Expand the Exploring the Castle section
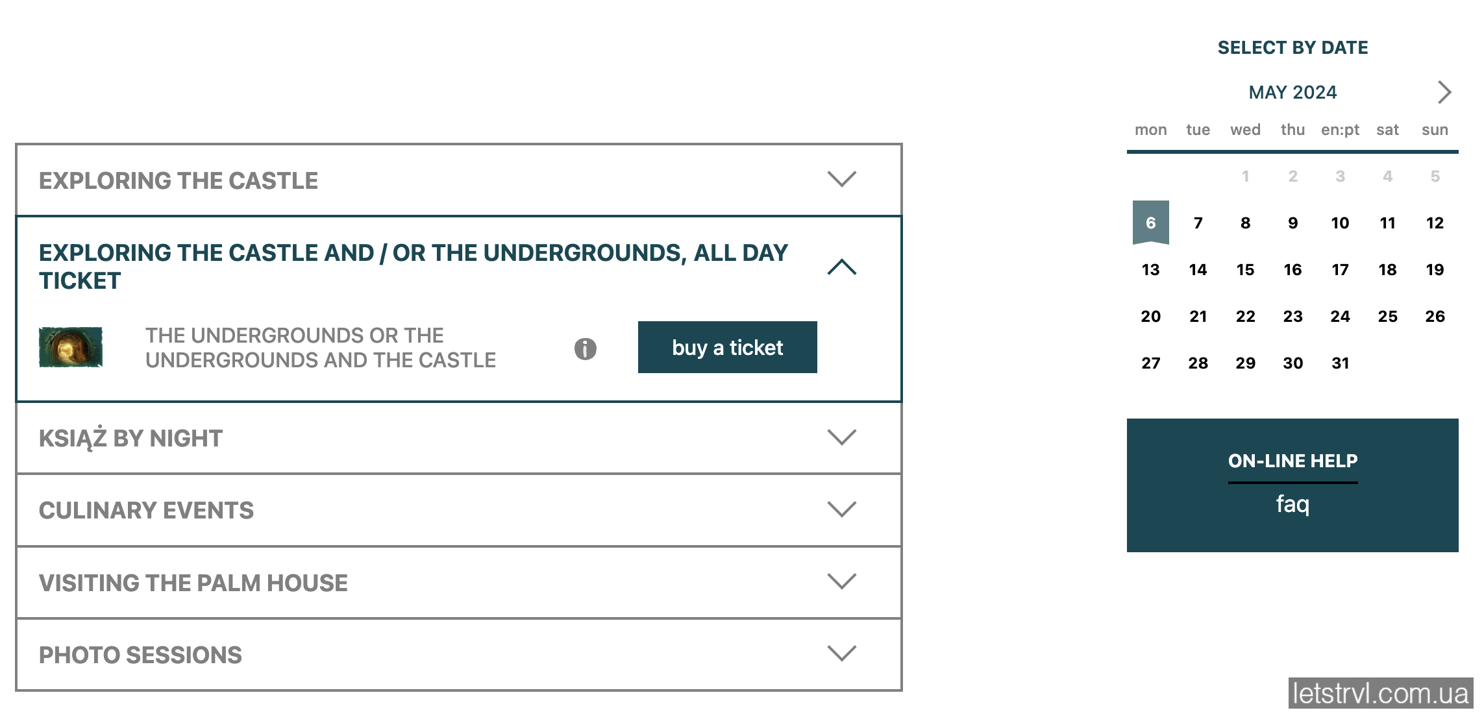Viewport: 1484px width, 719px height. [x=841, y=179]
